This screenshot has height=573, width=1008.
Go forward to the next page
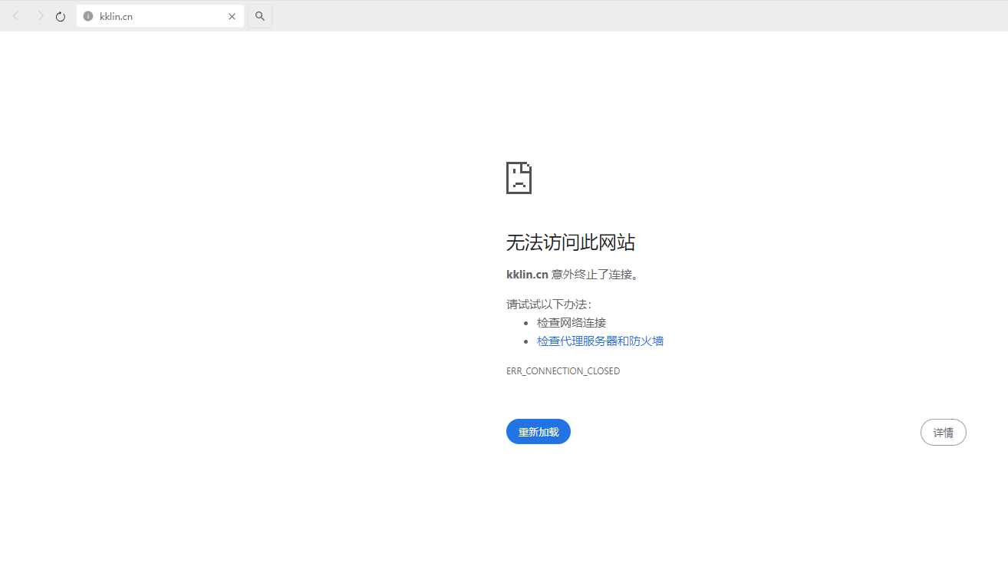point(40,16)
